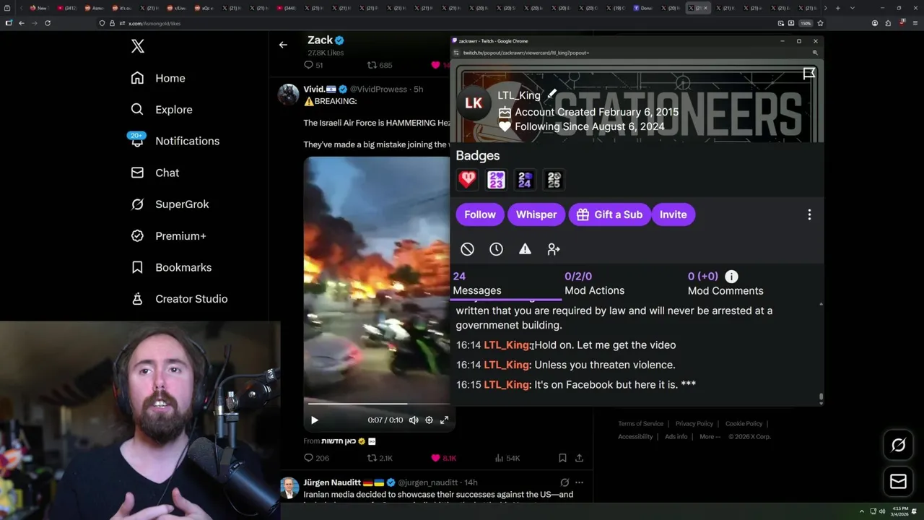Open the floating messages envelope button
The image size is (924, 520).
click(898, 482)
